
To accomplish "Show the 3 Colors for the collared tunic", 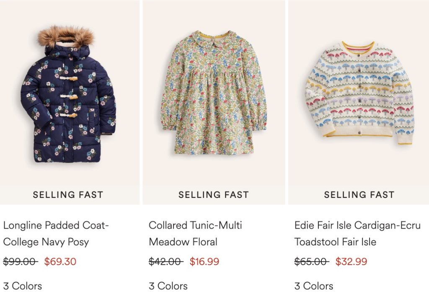I will (x=168, y=286).
